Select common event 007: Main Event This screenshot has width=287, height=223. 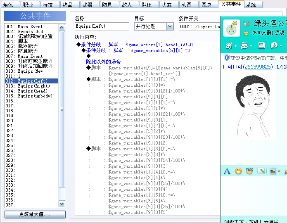click(31, 56)
